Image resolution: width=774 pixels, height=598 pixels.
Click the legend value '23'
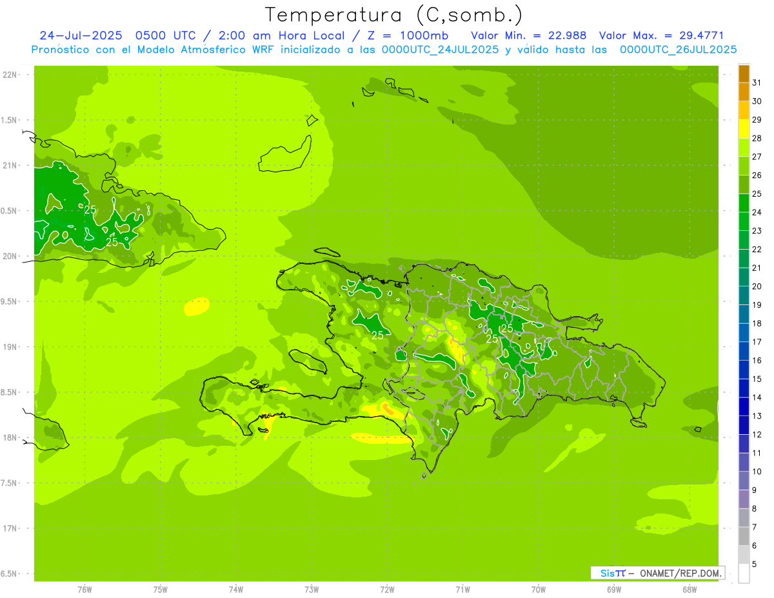(757, 231)
